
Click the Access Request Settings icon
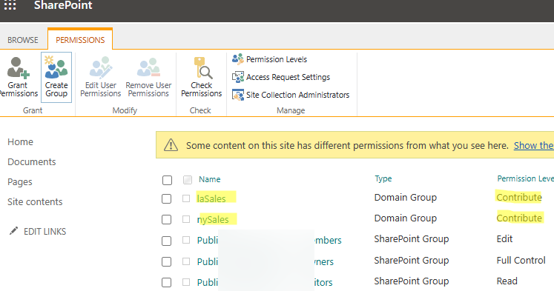pyautogui.click(x=238, y=77)
